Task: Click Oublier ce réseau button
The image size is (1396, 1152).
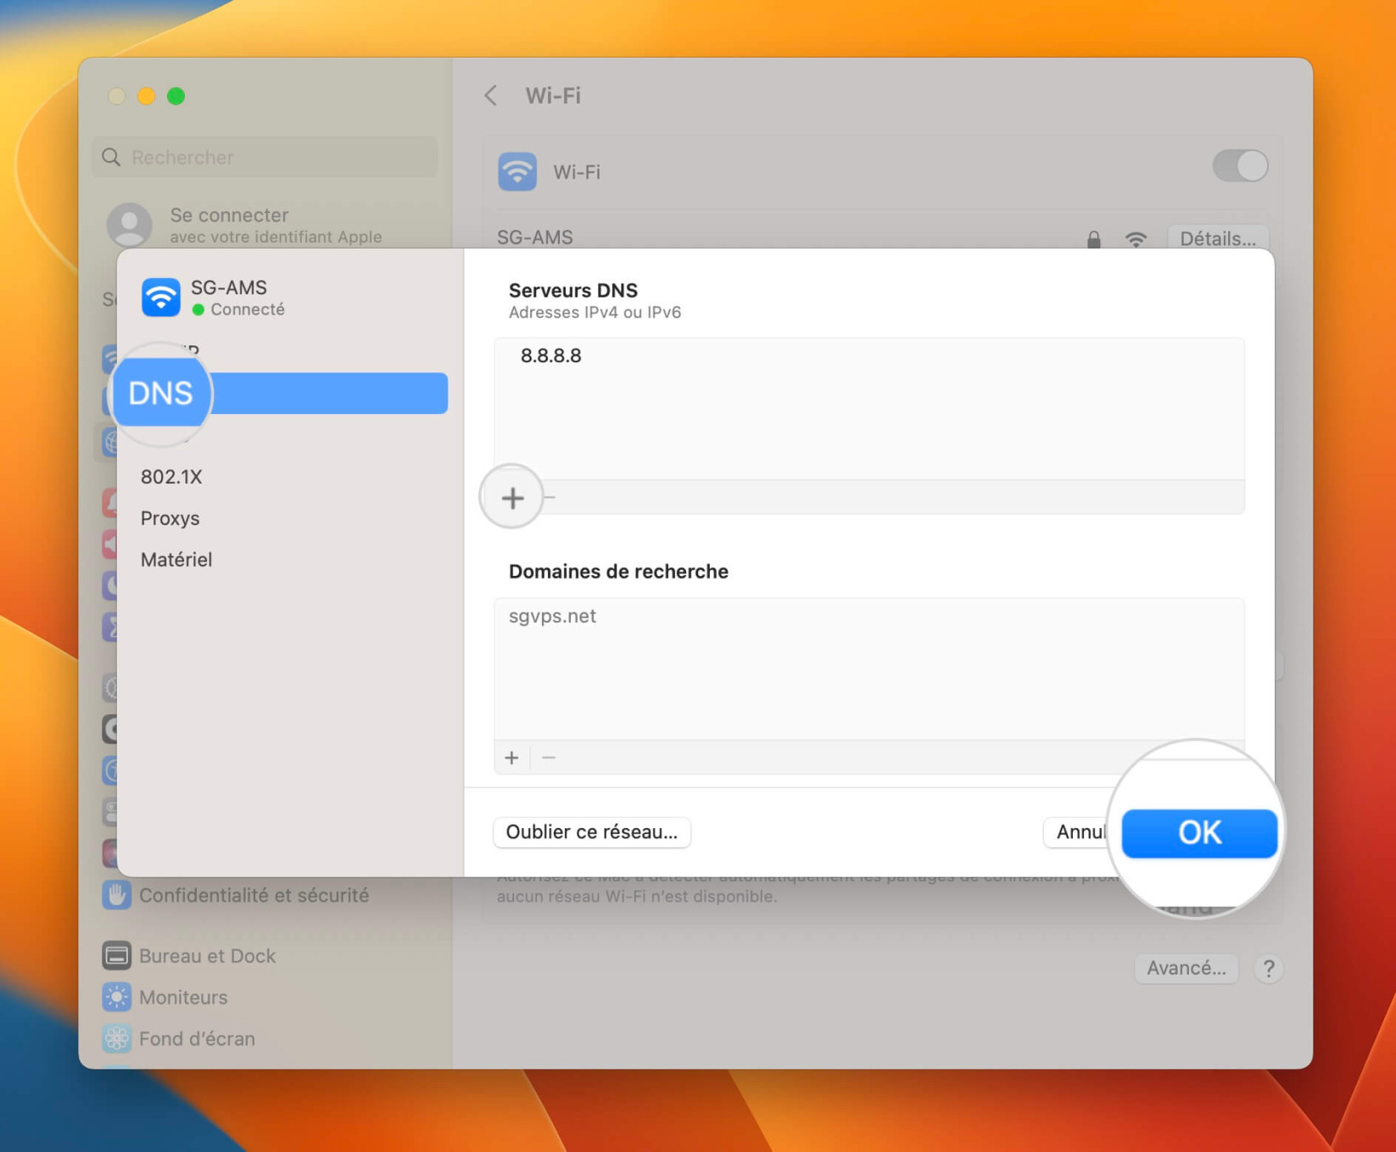Action: tap(592, 832)
